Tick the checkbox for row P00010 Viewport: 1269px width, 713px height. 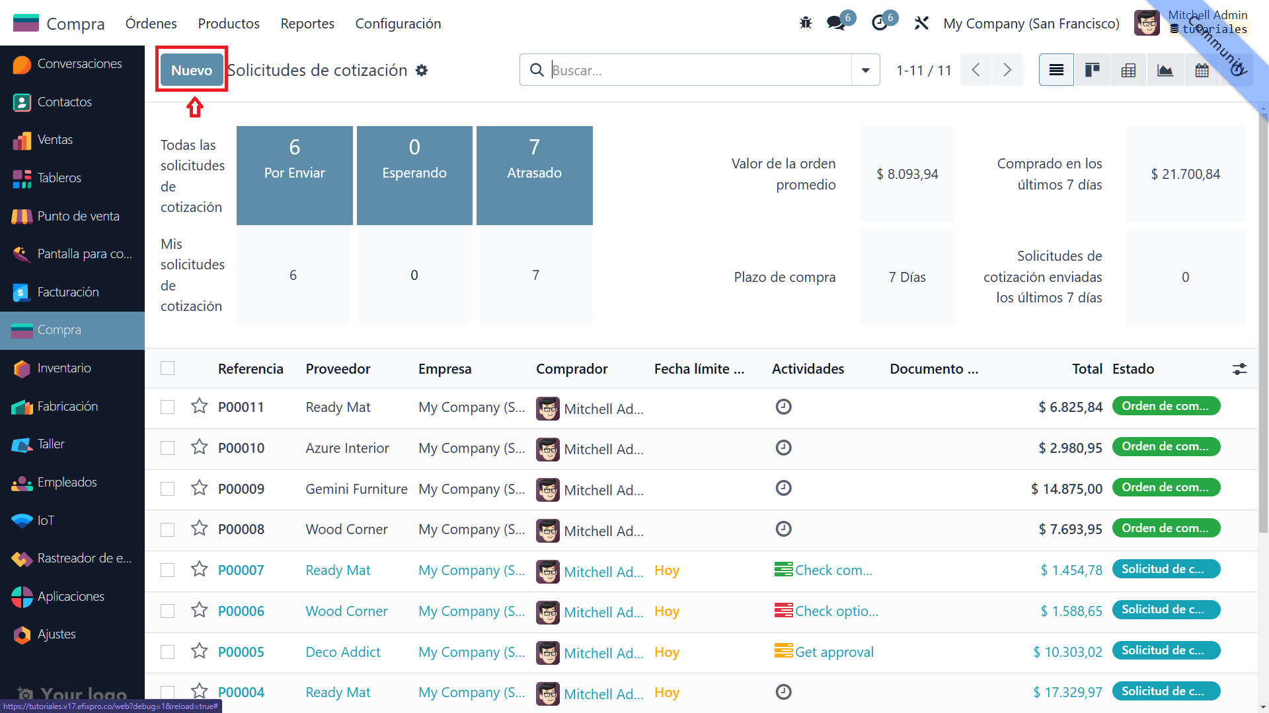point(168,448)
